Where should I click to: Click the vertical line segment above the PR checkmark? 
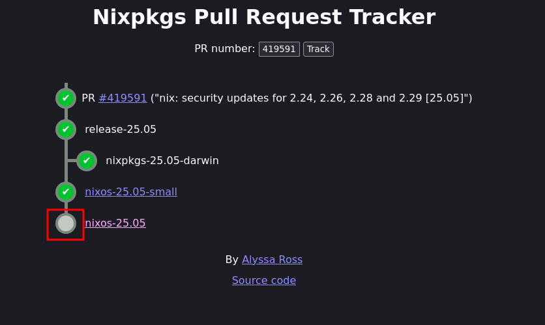(66, 85)
